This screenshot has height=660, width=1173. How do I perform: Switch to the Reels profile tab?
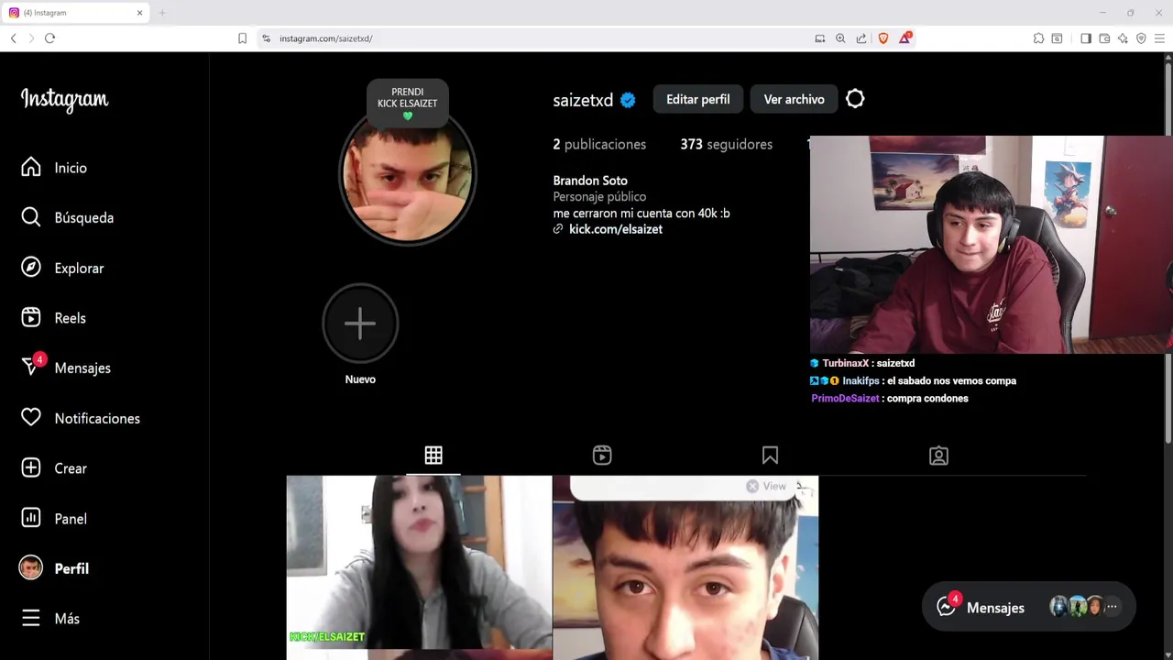click(602, 456)
